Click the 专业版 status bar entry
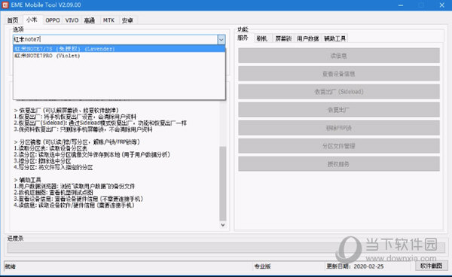The width and height of the screenshot is (452, 277). (x=262, y=266)
